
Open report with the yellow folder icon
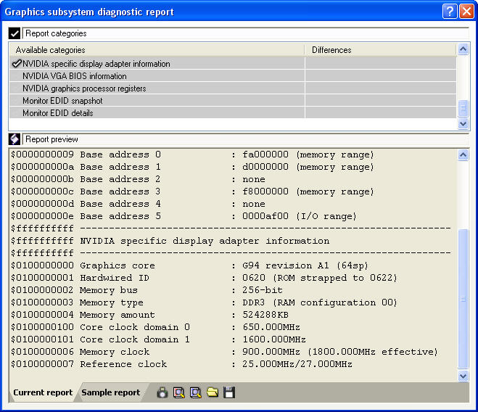click(x=213, y=392)
